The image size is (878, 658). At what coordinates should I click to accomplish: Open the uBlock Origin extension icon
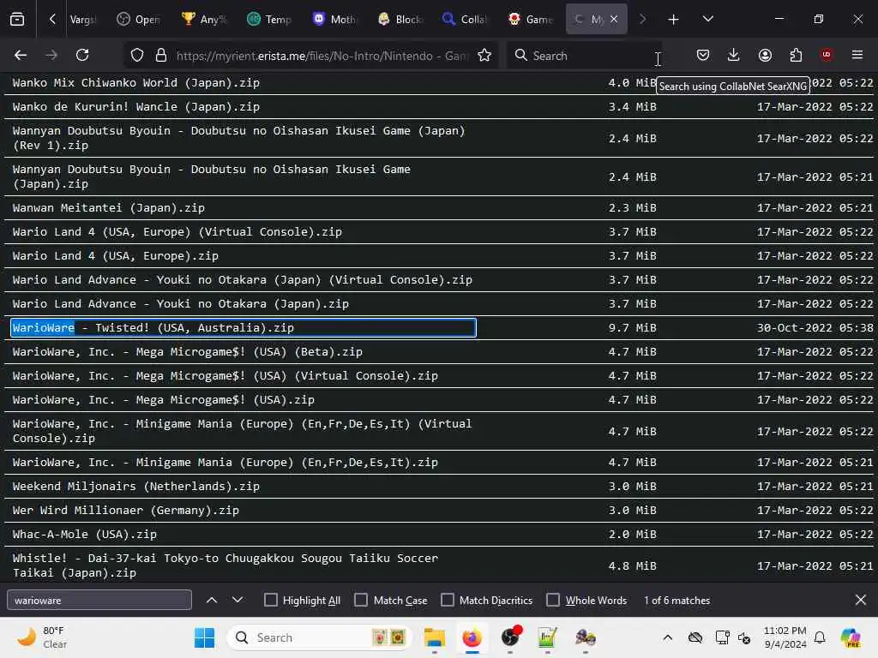click(x=827, y=55)
